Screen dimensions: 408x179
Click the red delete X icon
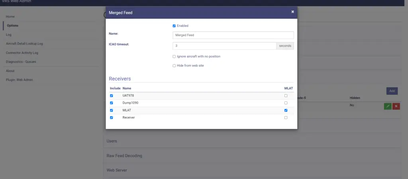[x=396, y=106]
